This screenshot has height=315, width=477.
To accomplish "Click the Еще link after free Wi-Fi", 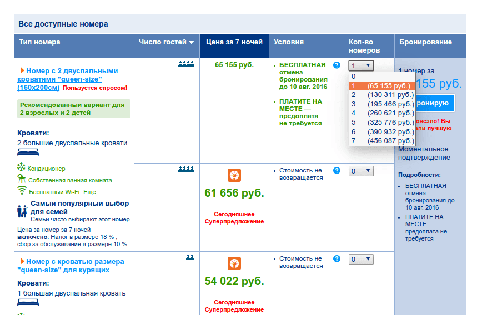I will pyautogui.click(x=89, y=192).
